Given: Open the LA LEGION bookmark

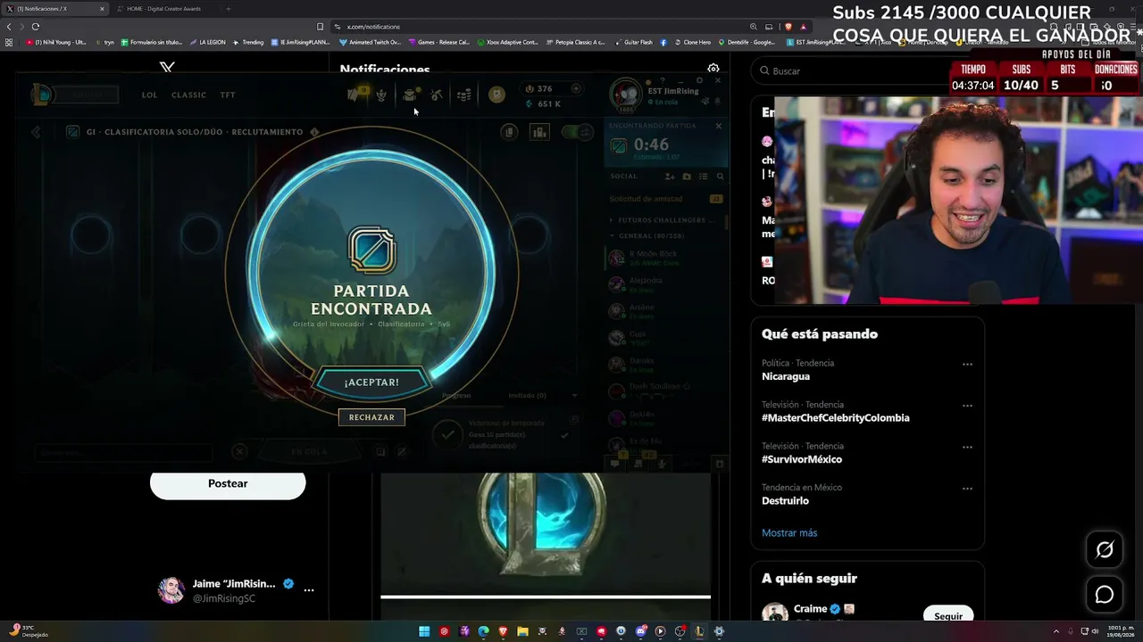Looking at the screenshot, I should coord(208,42).
